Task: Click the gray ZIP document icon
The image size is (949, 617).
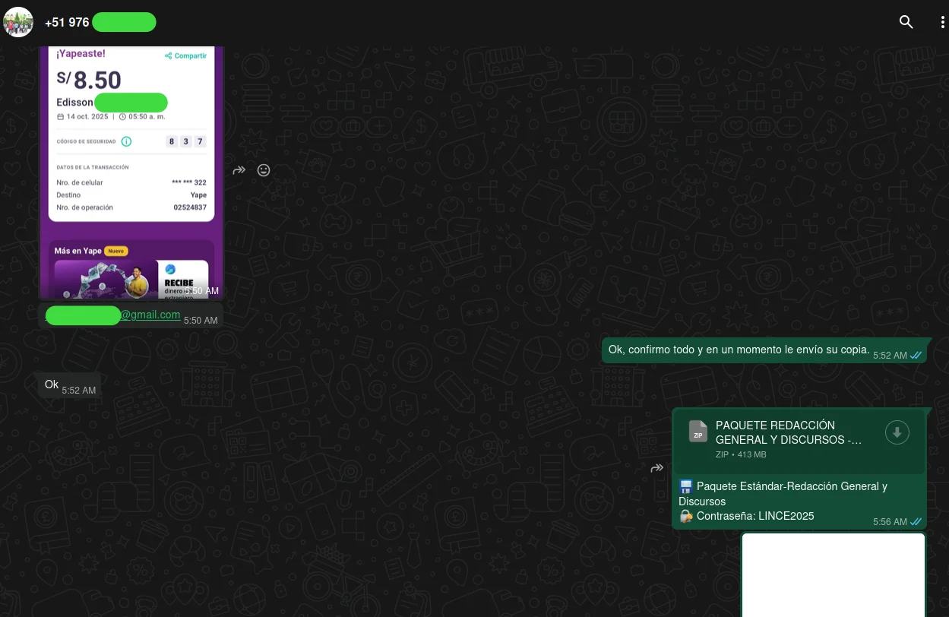Action: (698, 432)
